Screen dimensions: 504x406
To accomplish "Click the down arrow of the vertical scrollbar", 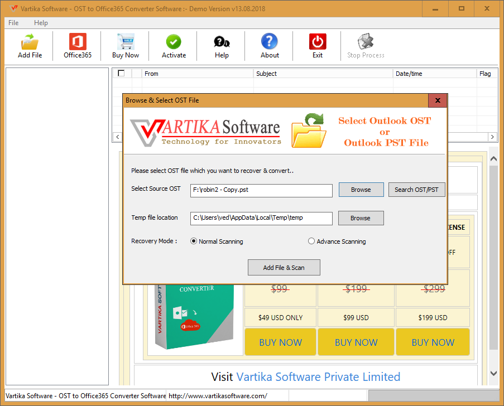I will pos(493,373).
